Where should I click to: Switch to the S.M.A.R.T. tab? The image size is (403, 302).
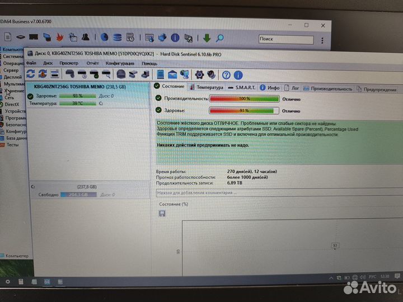[242, 88]
